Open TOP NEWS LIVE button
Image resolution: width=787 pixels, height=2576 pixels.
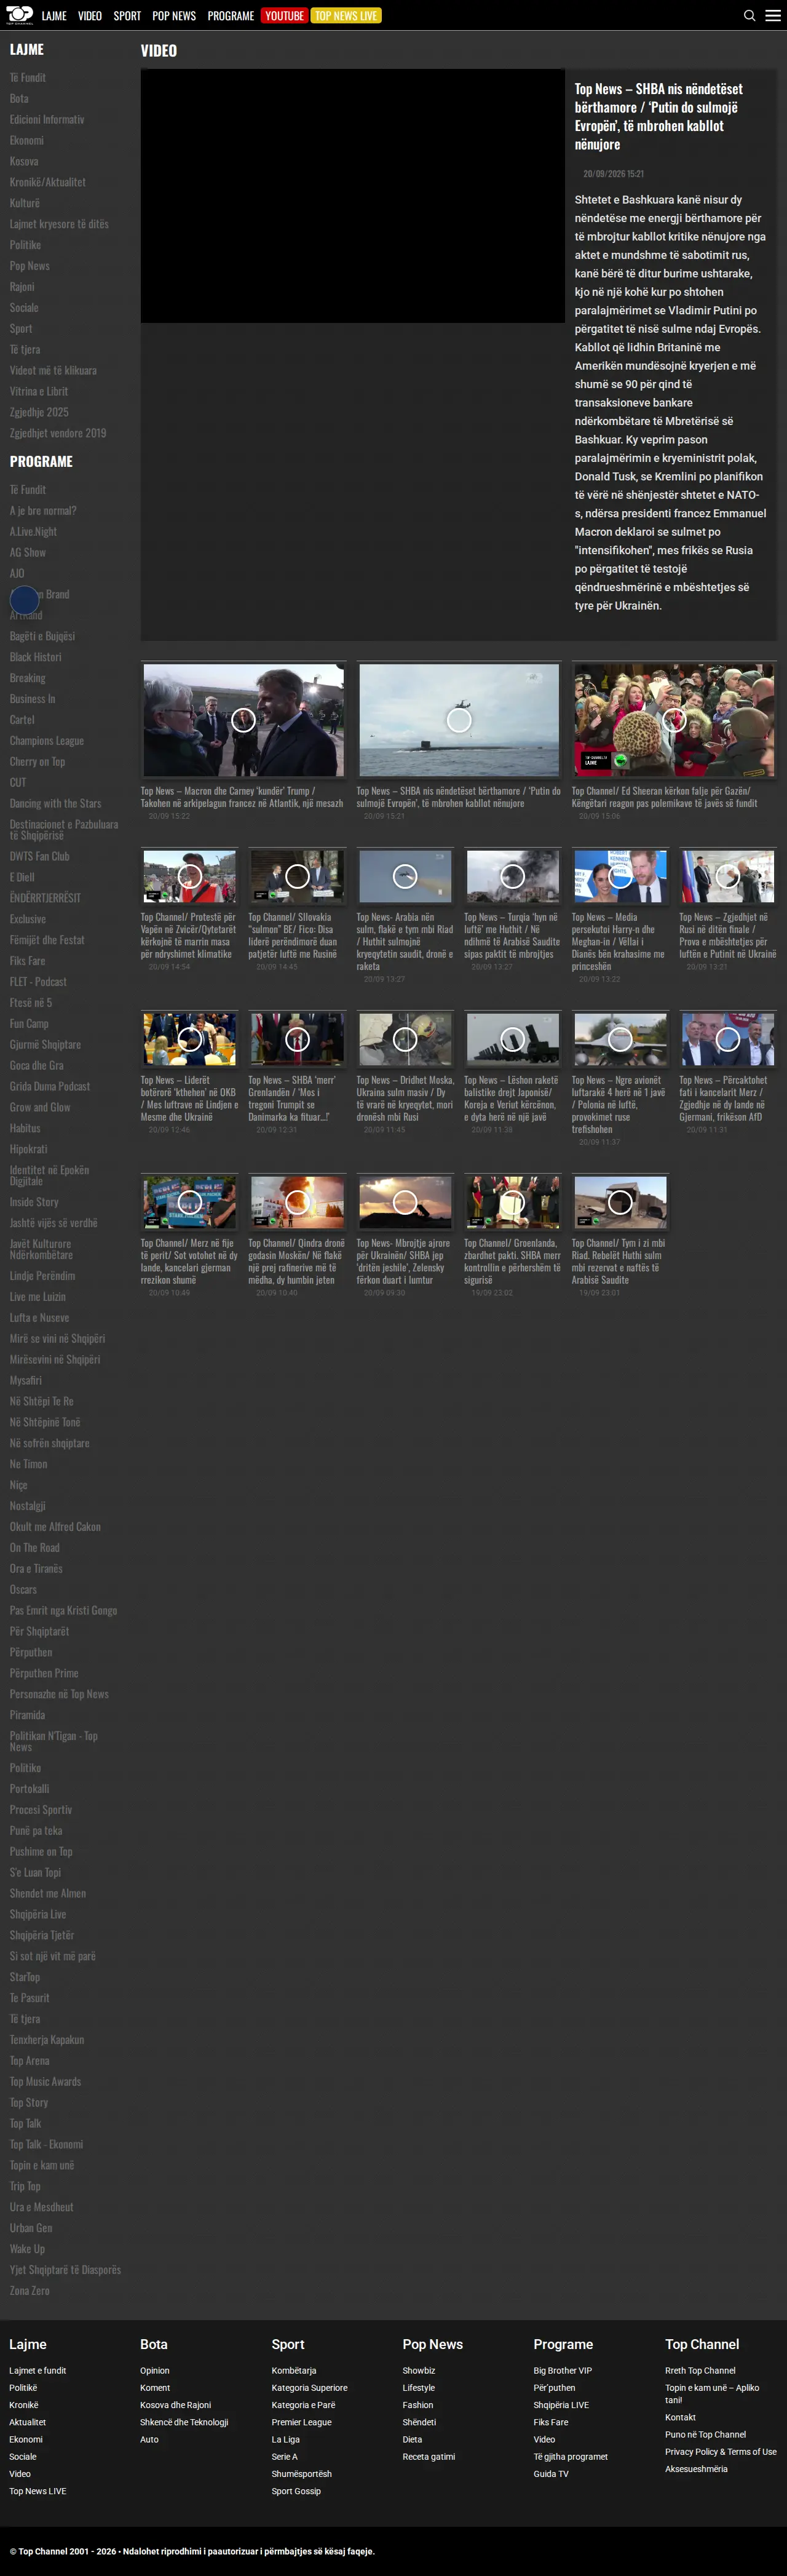tap(346, 16)
